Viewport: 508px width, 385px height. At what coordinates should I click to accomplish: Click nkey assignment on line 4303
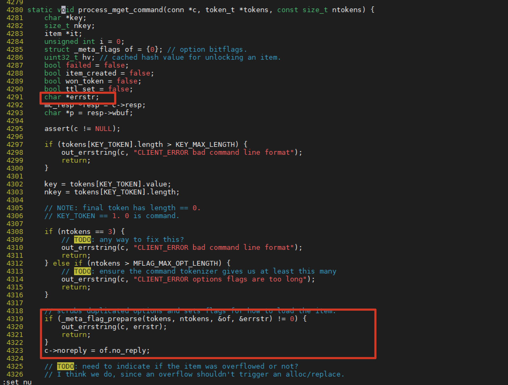tap(112, 192)
